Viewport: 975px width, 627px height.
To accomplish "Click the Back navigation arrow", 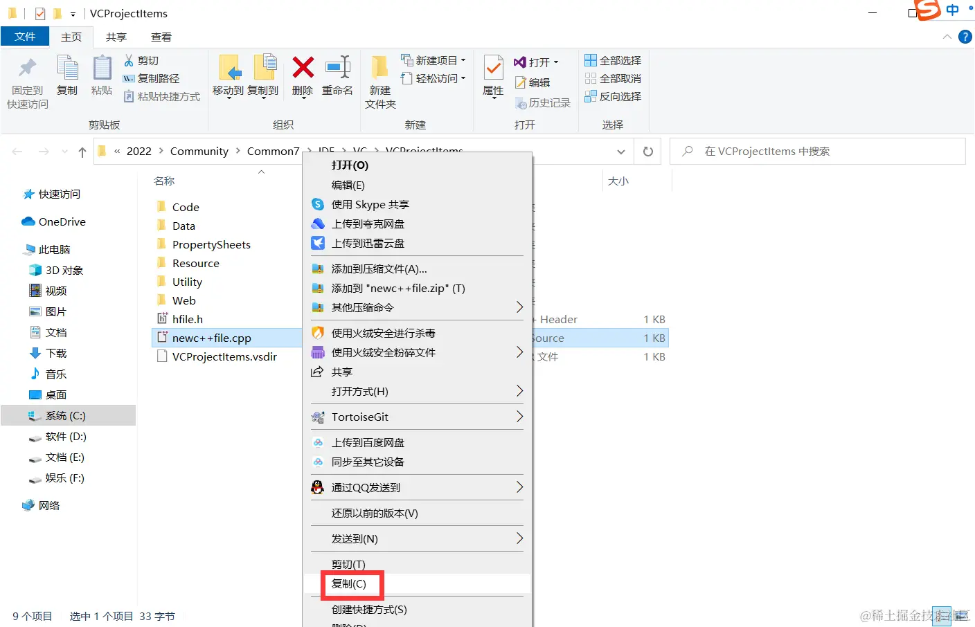I will [x=18, y=152].
